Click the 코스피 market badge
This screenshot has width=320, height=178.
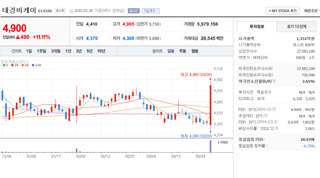(60, 11)
